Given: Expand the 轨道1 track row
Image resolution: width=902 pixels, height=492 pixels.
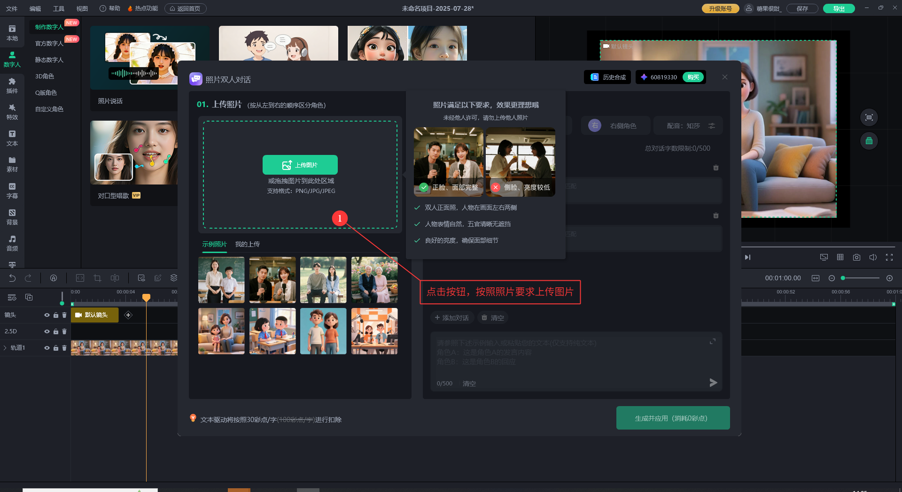Looking at the screenshot, I should tap(5, 348).
